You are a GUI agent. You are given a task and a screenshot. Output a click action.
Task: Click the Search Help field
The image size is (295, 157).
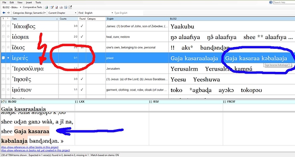[284, 2]
